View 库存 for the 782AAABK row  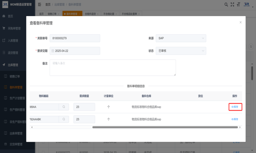point(235,119)
